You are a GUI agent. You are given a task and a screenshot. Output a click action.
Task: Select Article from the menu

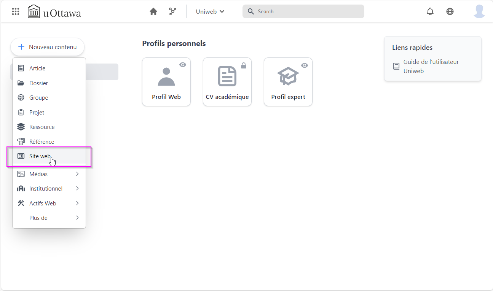49,68
